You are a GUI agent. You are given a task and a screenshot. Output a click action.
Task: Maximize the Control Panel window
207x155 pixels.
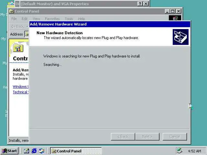point(172,11)
